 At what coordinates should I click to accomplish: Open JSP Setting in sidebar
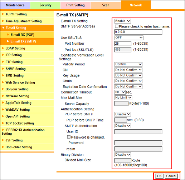pos(27,140)
